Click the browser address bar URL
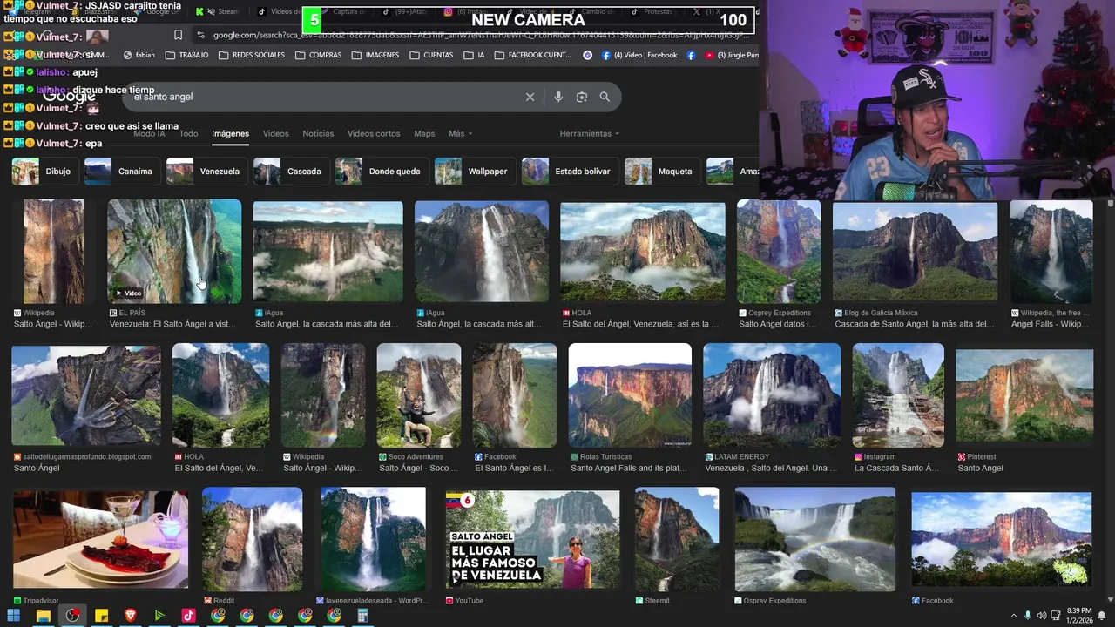The image size is (1115, 627). click(479, 35)
